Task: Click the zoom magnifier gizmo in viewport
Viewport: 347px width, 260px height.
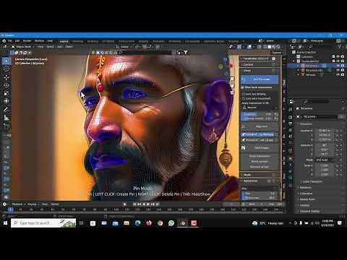Action: pyautogui.click(x=232, y=79)
